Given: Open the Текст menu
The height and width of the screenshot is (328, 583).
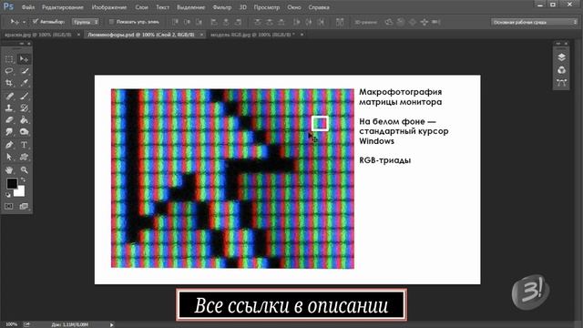Looking at the screenshot, I should click(162, 7).
